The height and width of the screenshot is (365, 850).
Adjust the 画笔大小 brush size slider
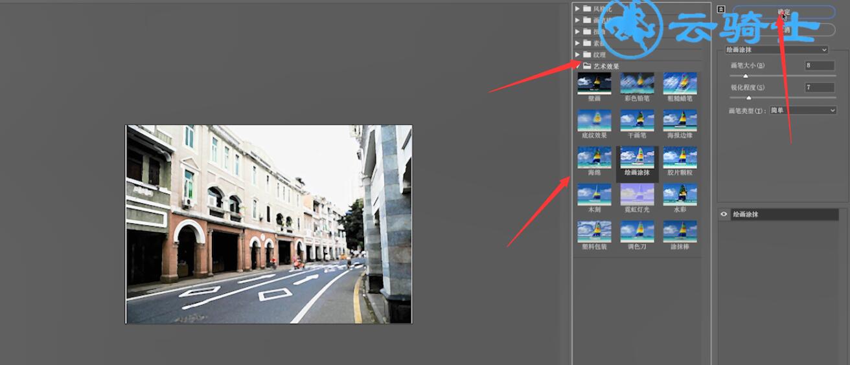[746, 76]
